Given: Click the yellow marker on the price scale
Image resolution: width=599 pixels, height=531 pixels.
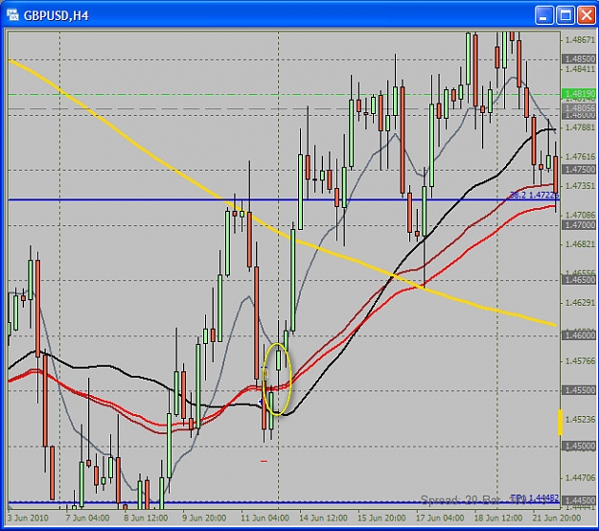Looking at the screenshot, I should 561,422.
